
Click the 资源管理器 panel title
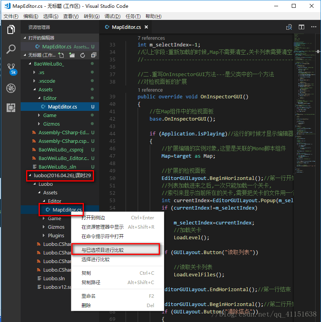39,27
